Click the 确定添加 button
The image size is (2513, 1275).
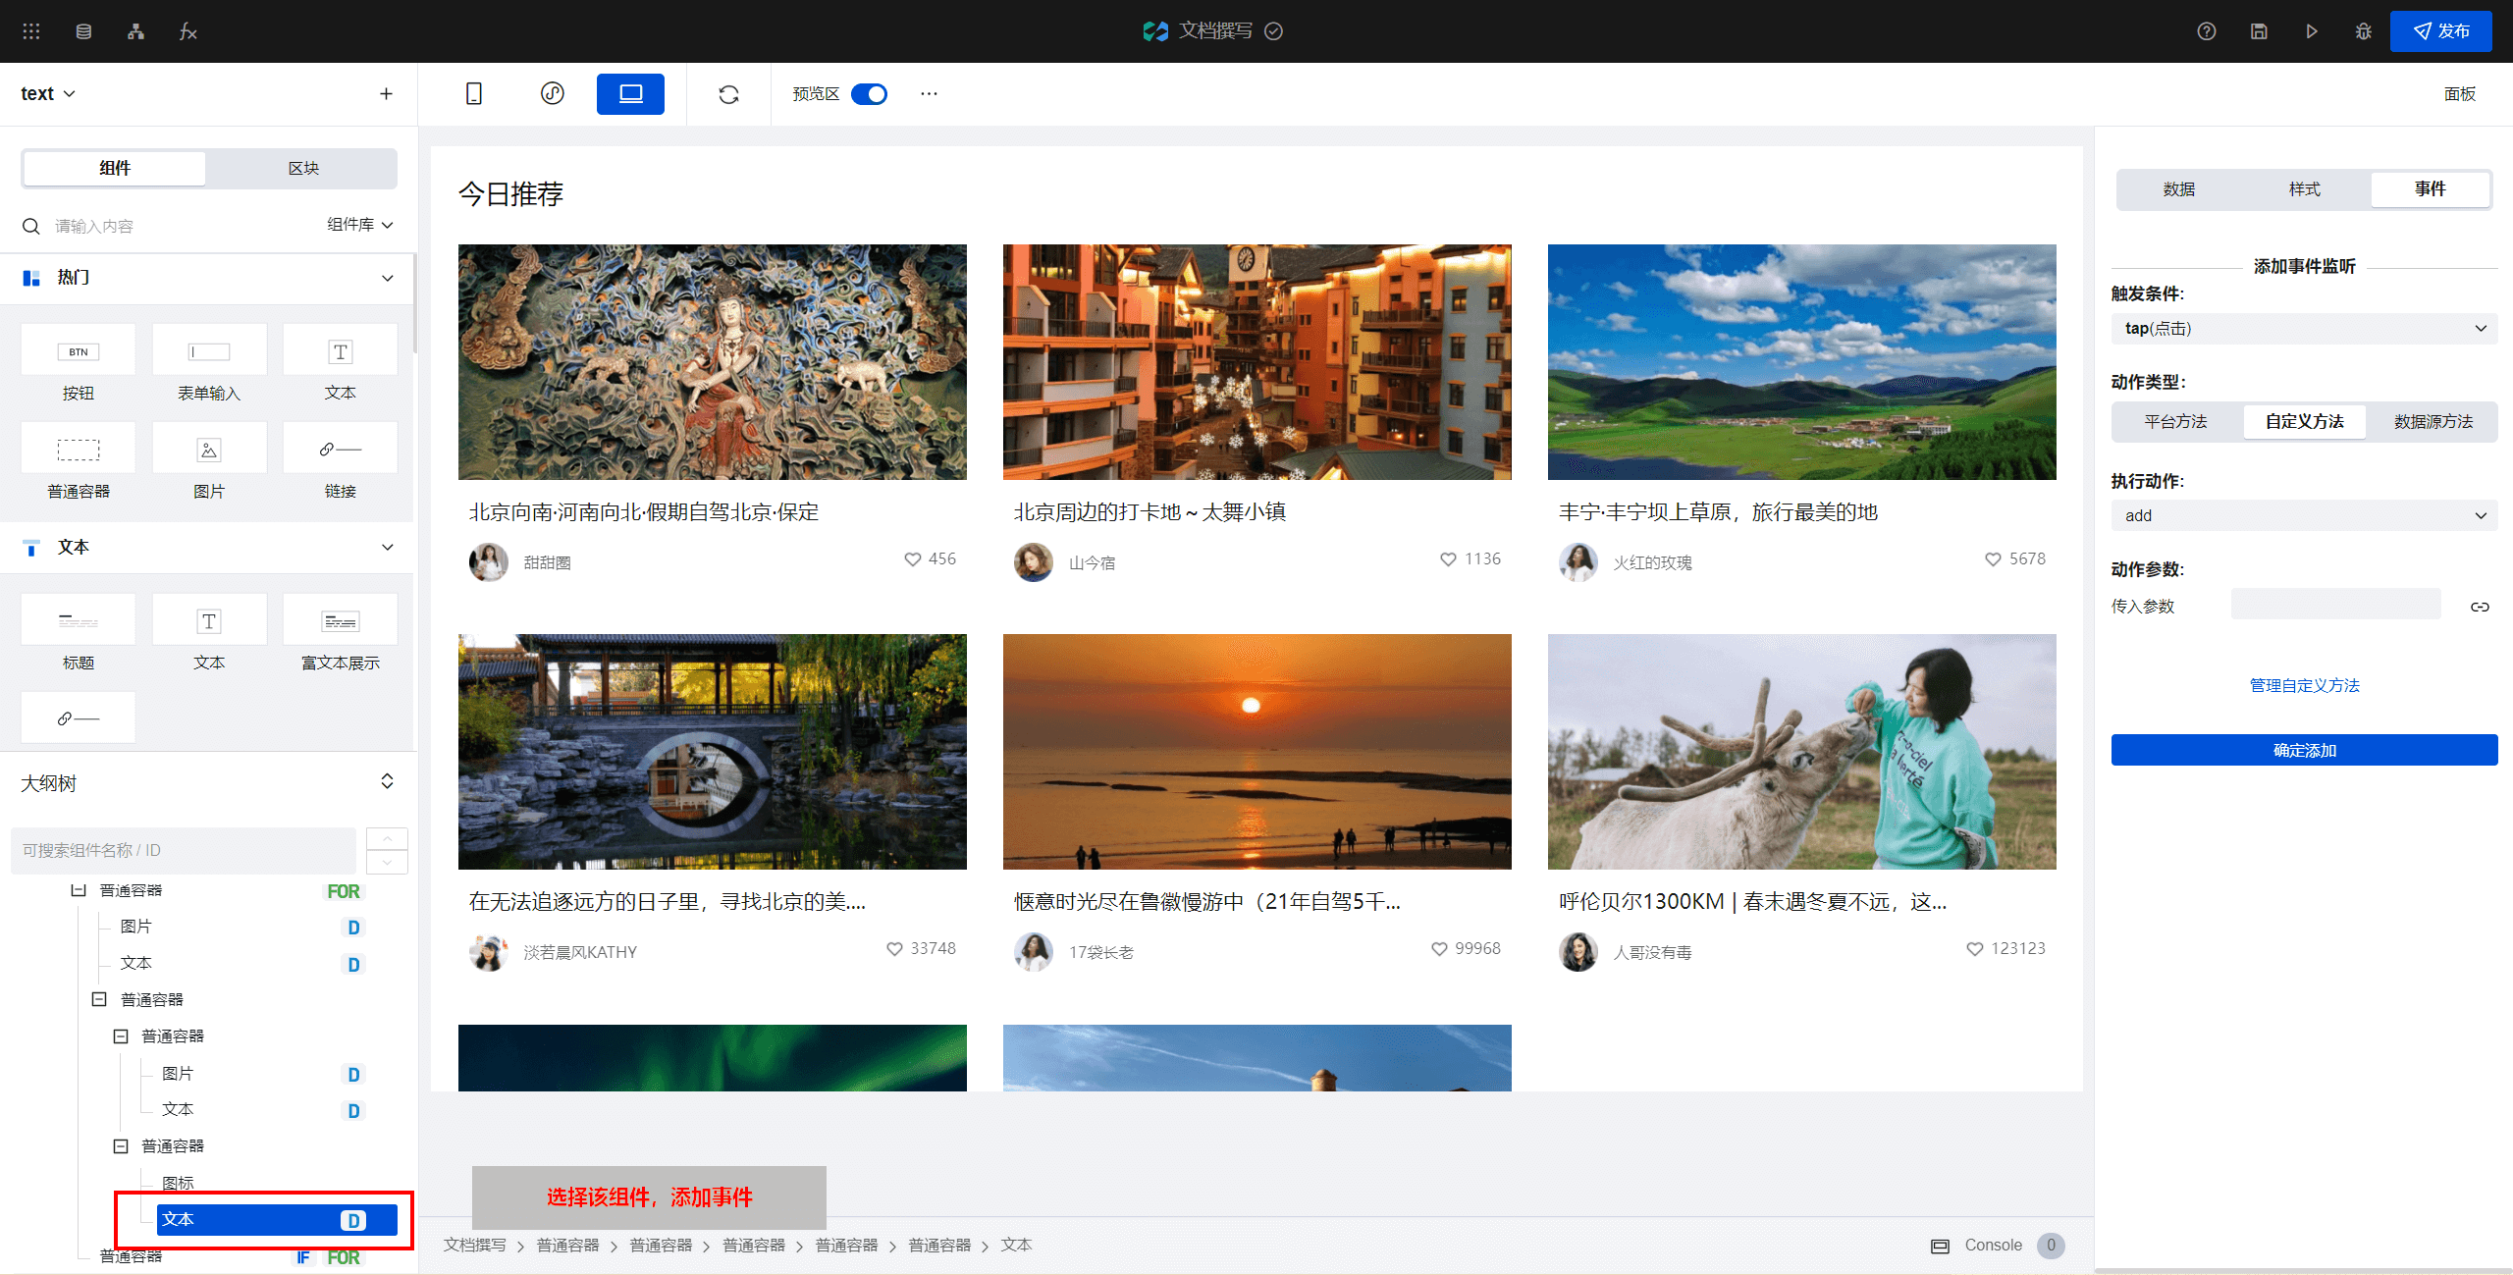pos(2303,750)
